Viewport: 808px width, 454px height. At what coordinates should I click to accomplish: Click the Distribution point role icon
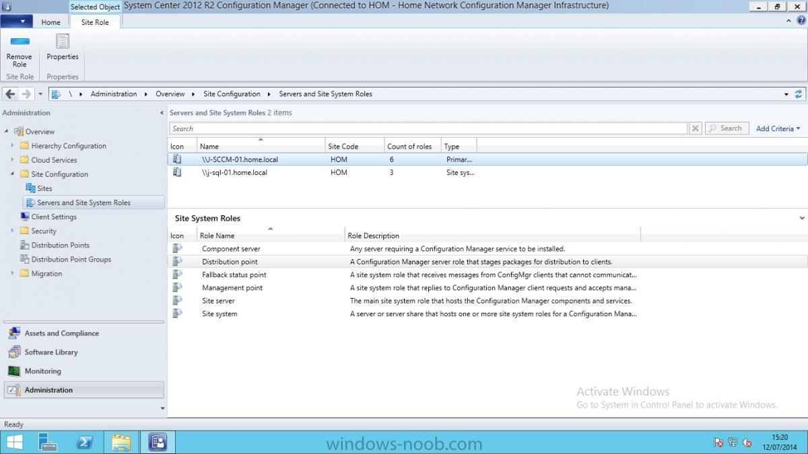pos(177,262)
